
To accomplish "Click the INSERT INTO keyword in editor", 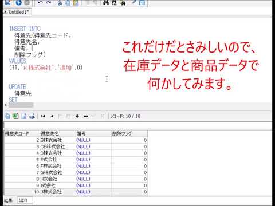I will pos(25,29).
